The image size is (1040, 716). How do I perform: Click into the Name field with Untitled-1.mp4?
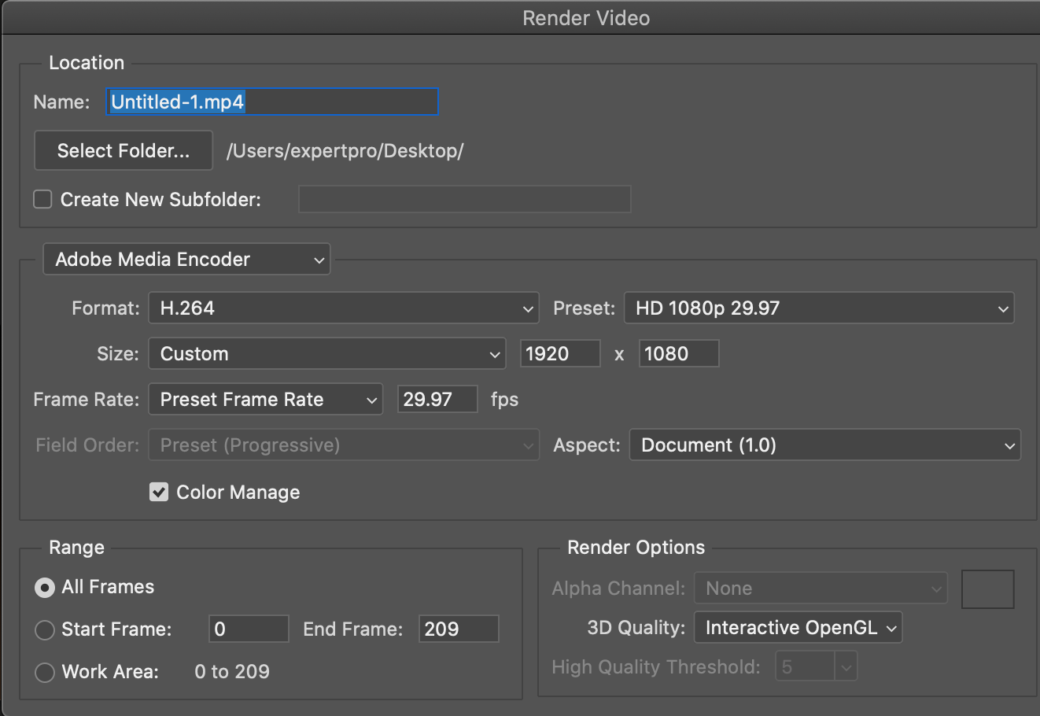point(271,101)
